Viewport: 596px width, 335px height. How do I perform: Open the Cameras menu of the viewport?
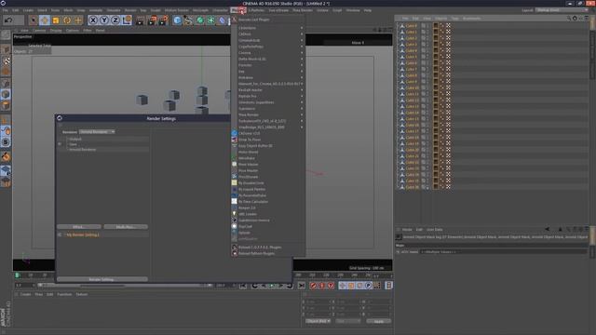tap(39, 30)
